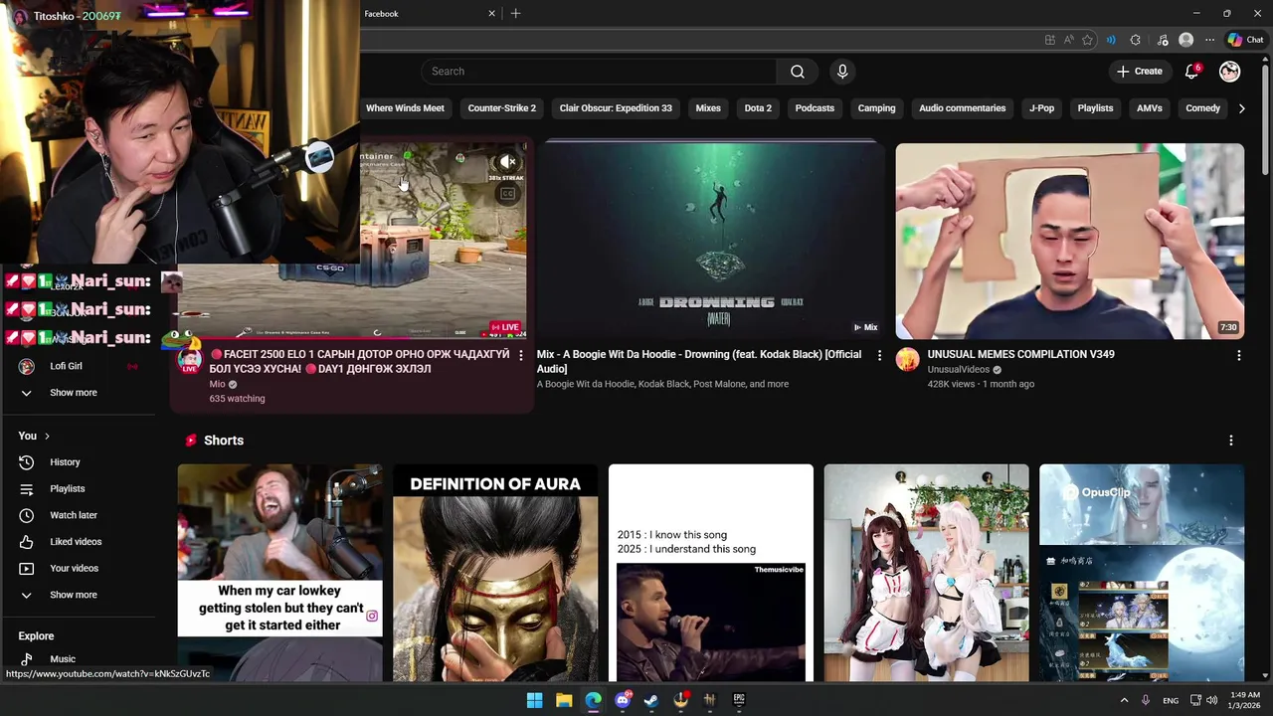The width and height of the screenshot is (1273, 716).
Task: Select the AMVs filter chip
Action: tap(1149, 108)
